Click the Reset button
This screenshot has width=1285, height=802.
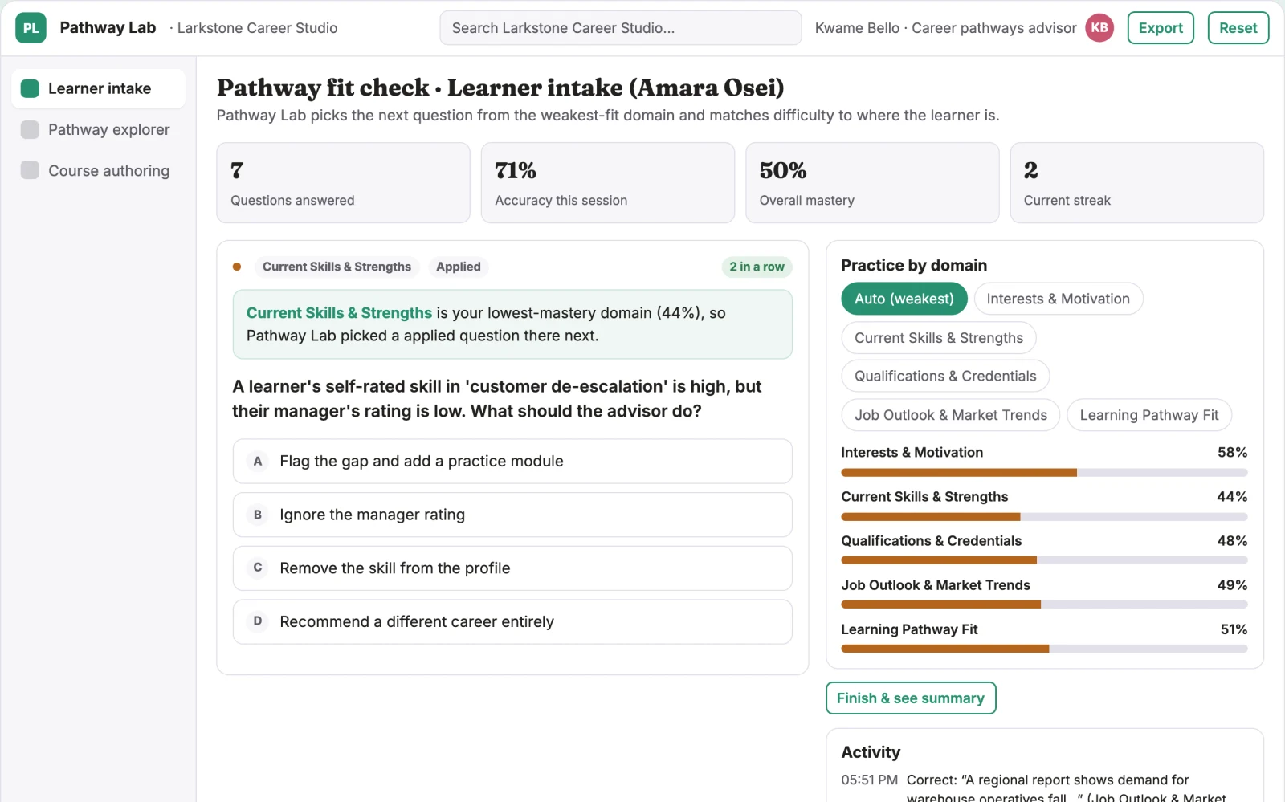pos(1238,28)
